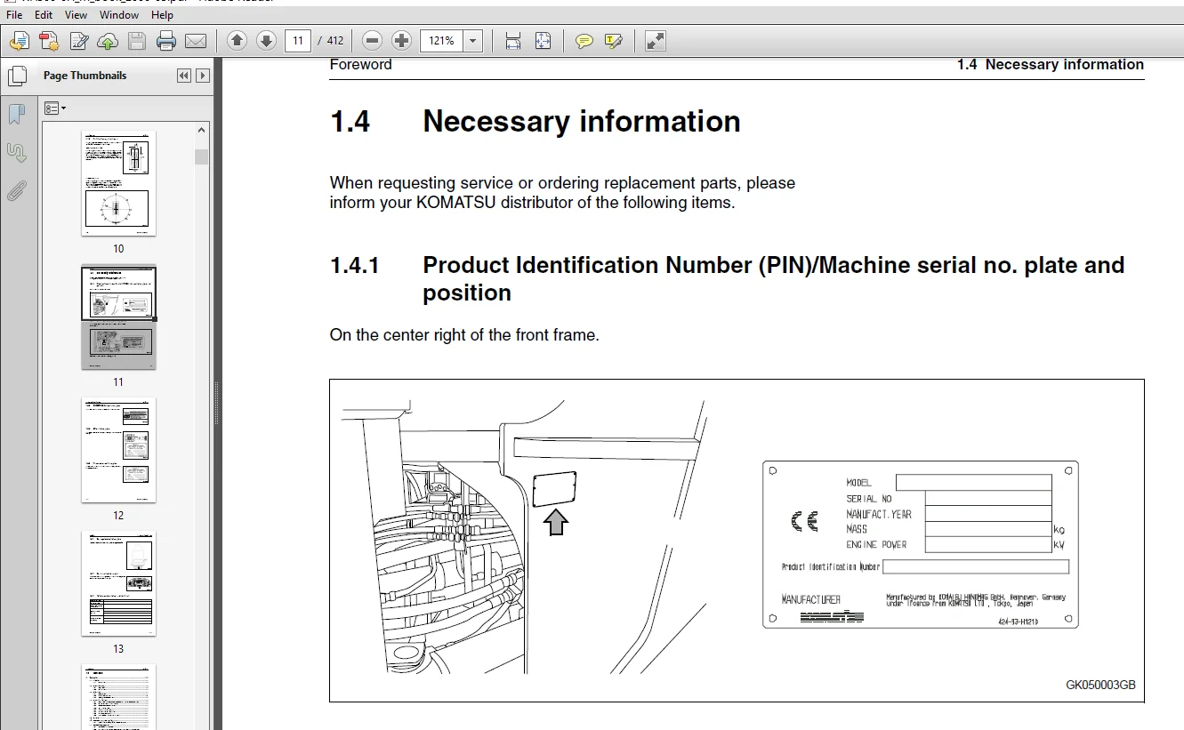Screen dimensions: 1184x730
Task: Collapse the Page Thumbnails navigation pane
Action: pos(184,76)
